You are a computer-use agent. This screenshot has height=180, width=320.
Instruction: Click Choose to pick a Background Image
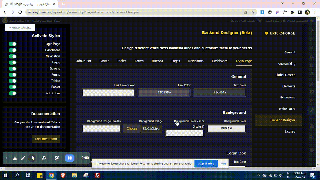pos(132,128)
